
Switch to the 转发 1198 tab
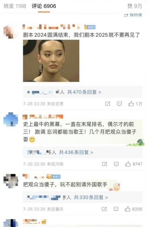[x=15, y=6]
